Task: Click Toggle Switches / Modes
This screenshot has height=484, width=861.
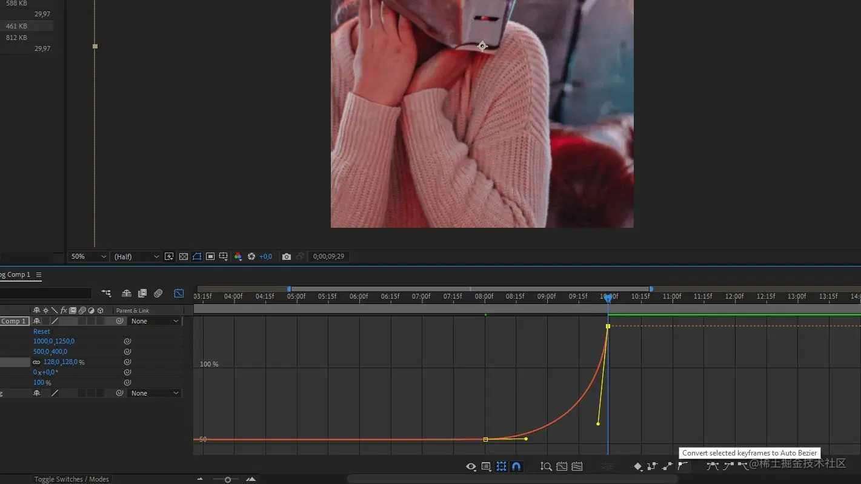Action: 71,479
